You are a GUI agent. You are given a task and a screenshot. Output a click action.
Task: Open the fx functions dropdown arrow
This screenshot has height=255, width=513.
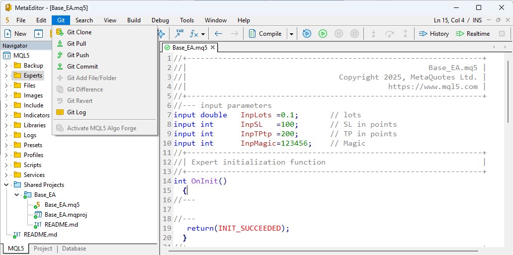click(x=203, y=34)
